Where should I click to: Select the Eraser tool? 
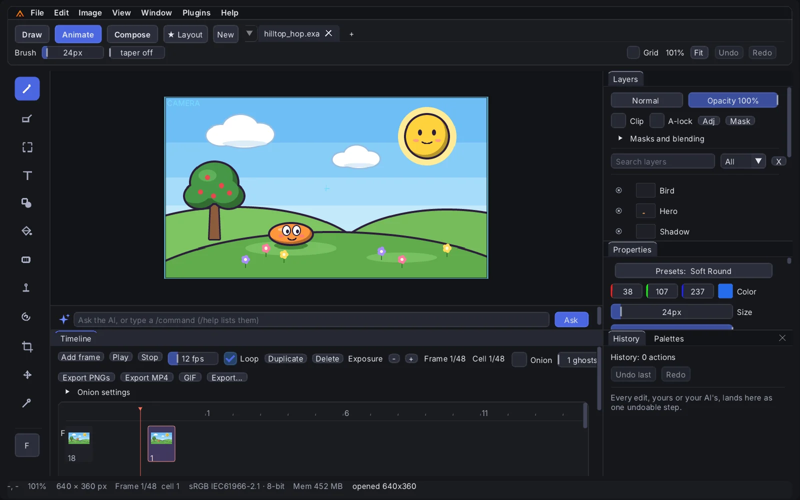[27, 119]
